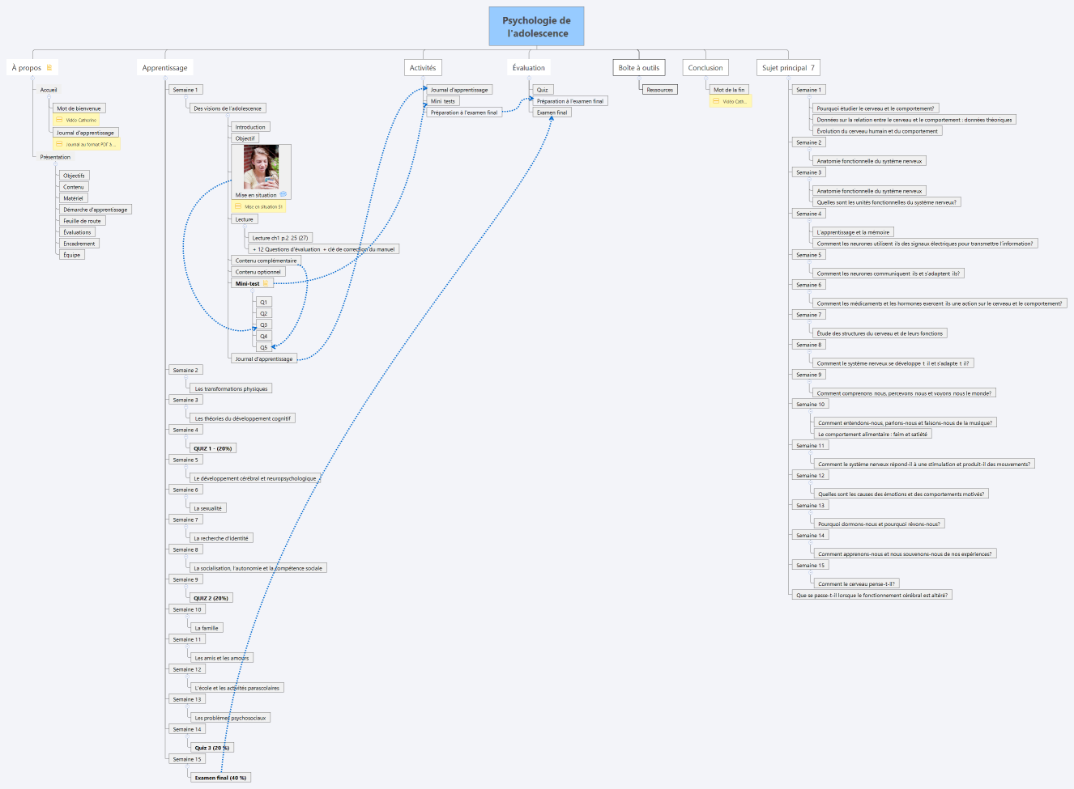1074x789 pixels.
Task: Click the Vidéo Catherine callout icon
Action: coord(59,120)
